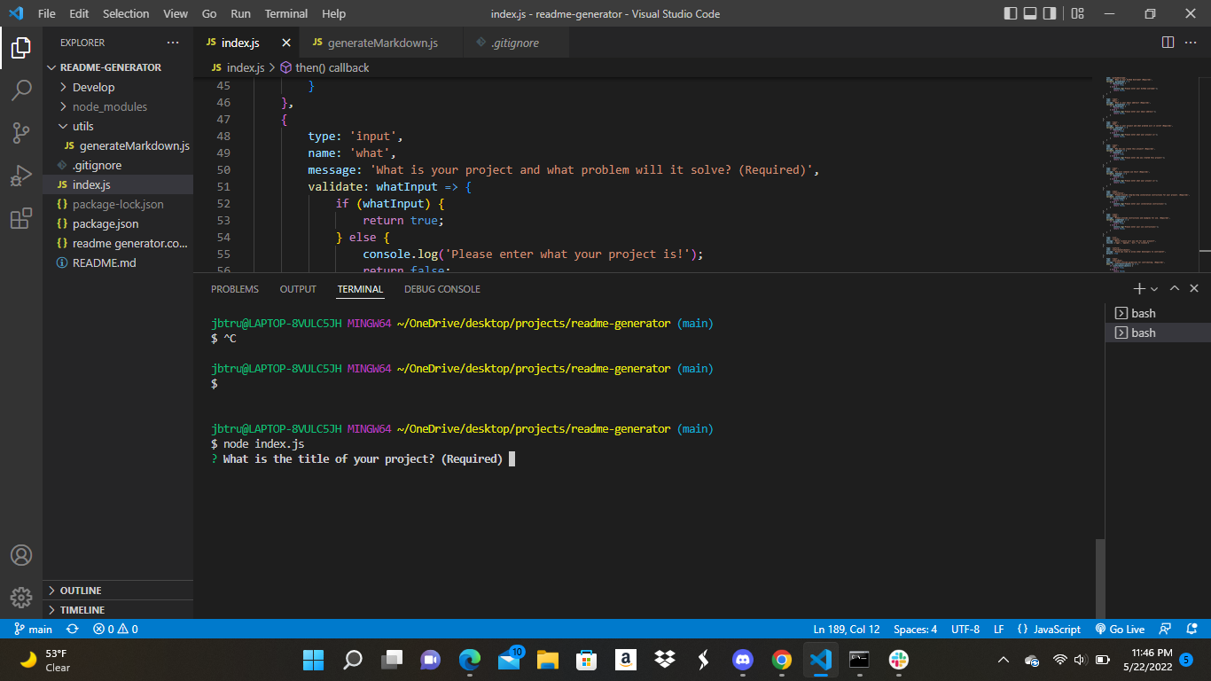Viewport: 1211px width, 681px height.
Task: Switch to the DEBUG CONSOLE tab
Action: pyautogui.click(x=441, y=288)
